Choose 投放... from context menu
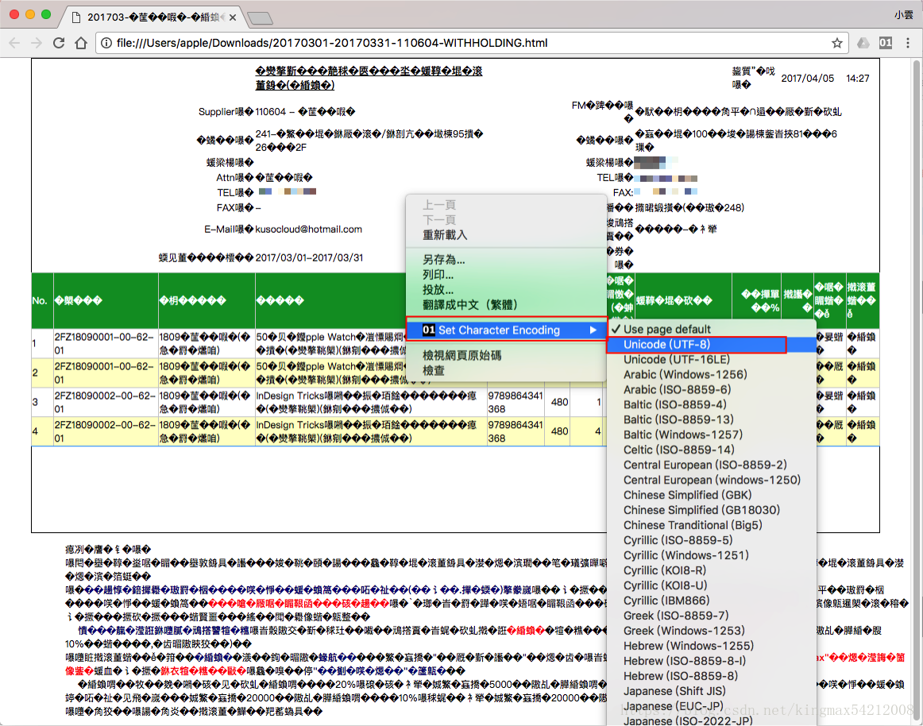The image size is (923, 726). click(438, 290)
